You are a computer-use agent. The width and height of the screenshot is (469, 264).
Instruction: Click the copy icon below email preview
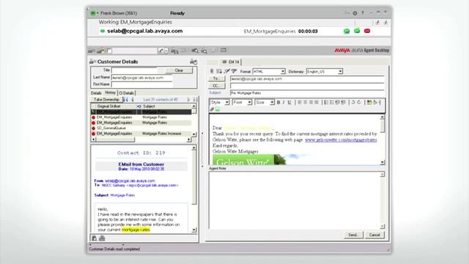coord(95,238)
